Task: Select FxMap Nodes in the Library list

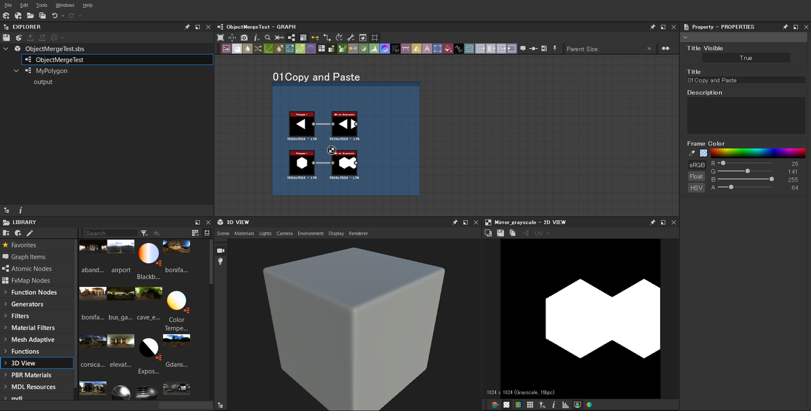Action: [x=30, y=281]
